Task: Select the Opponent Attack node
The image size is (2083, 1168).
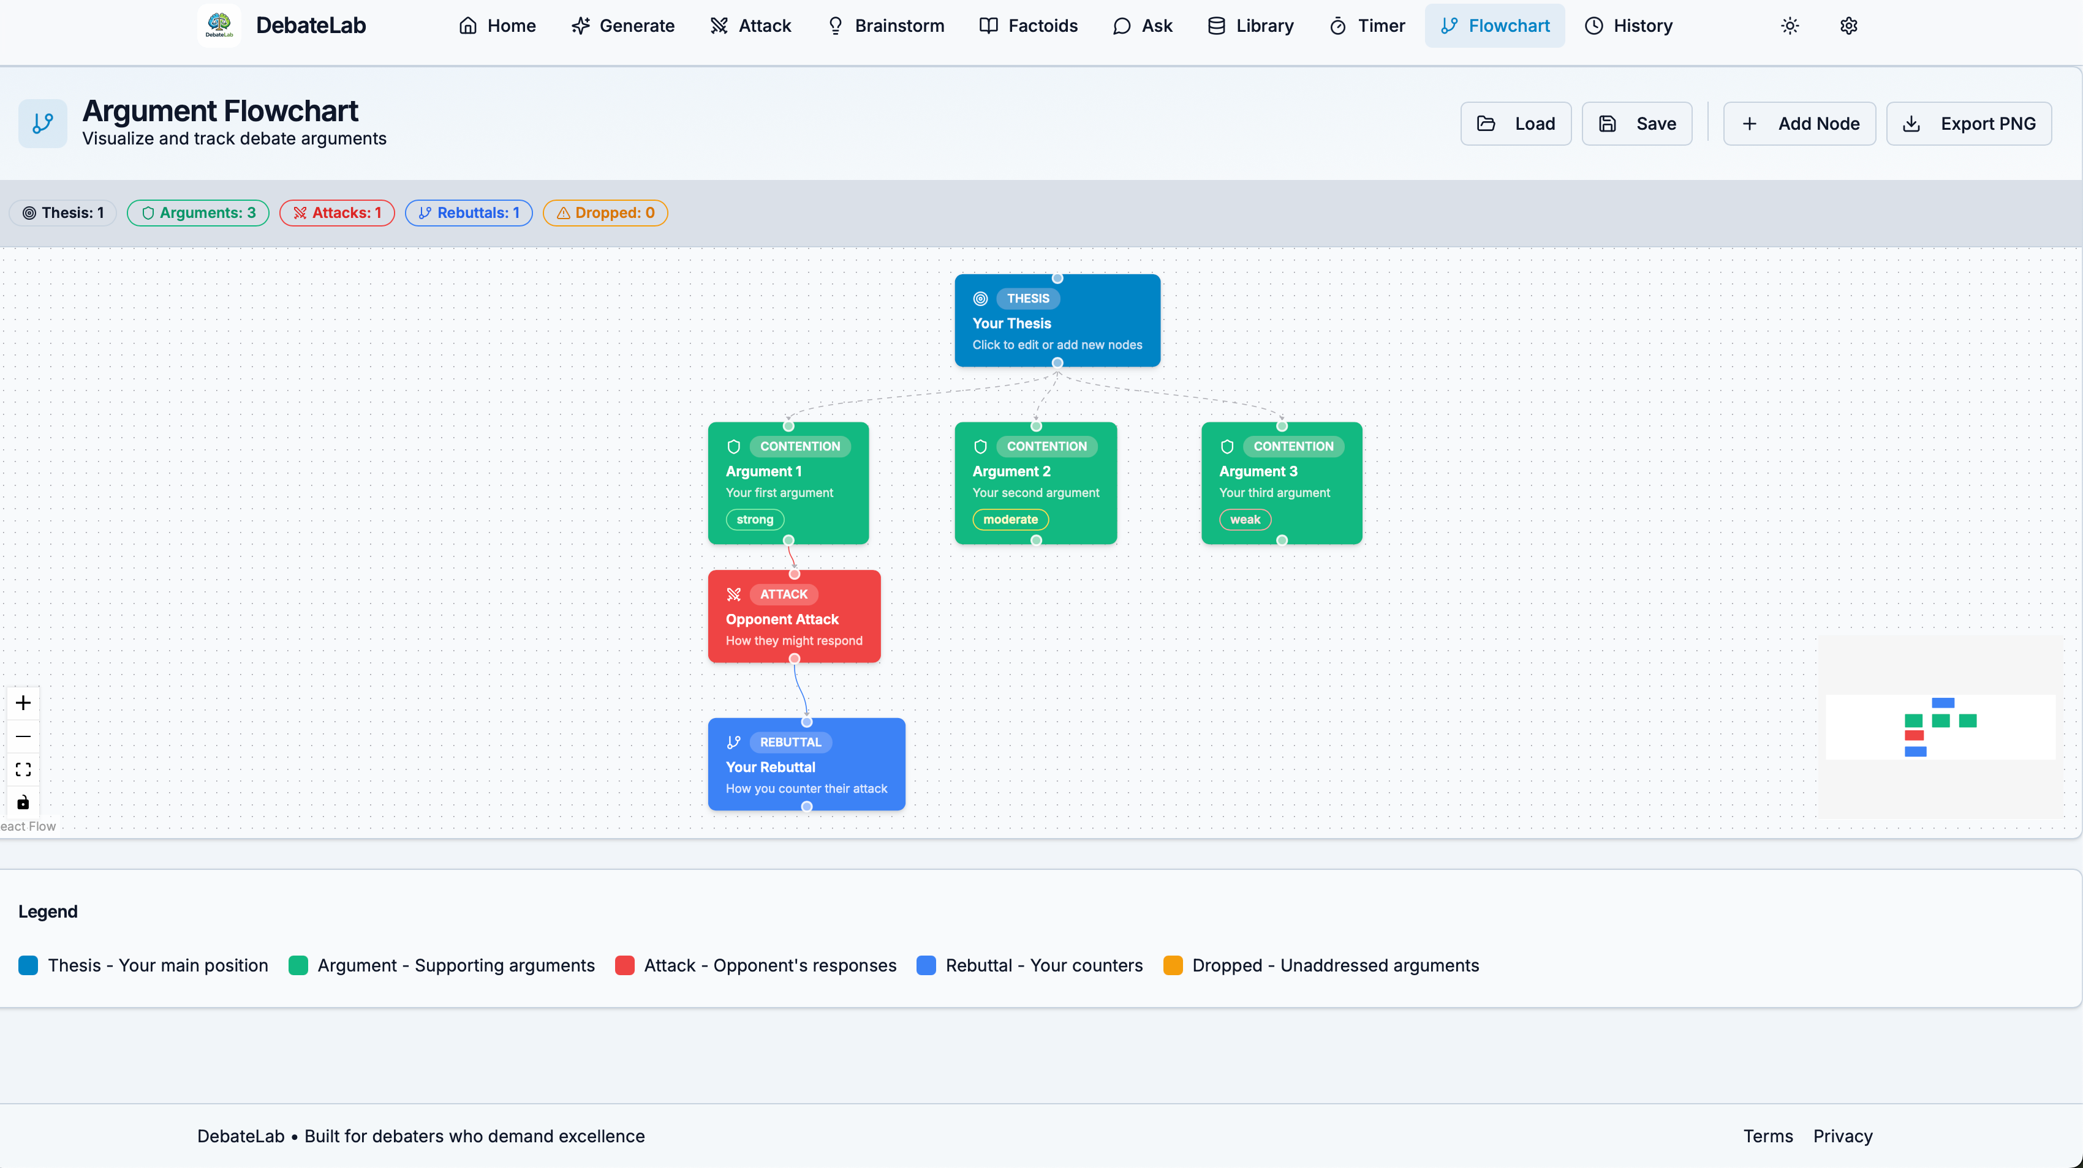Action: pyautogui.click(x=794, y=618)
